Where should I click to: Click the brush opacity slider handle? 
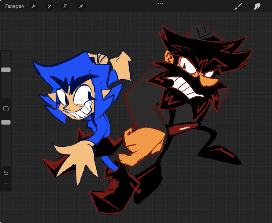pos(6,122)
